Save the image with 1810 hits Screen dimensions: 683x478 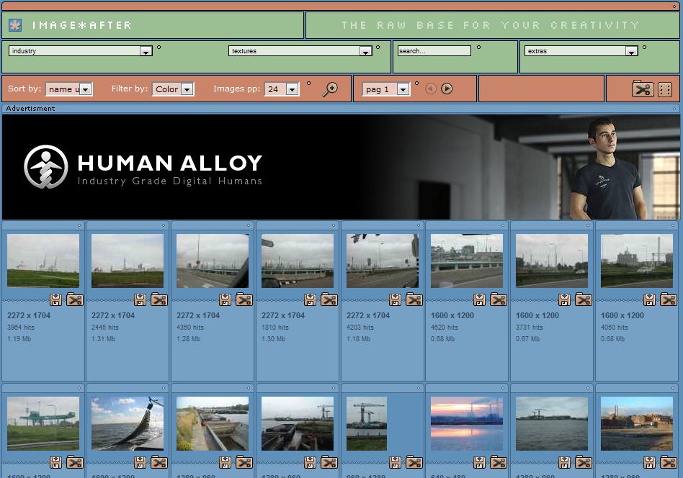coord(310,299)
